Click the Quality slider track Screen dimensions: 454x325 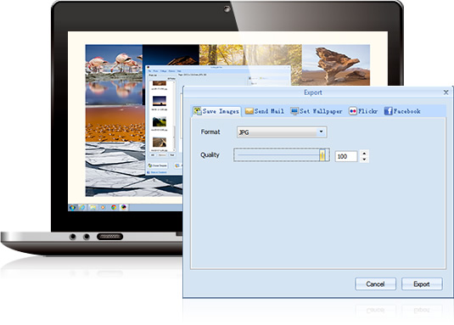pyautogui.click(x=282, y=154)
